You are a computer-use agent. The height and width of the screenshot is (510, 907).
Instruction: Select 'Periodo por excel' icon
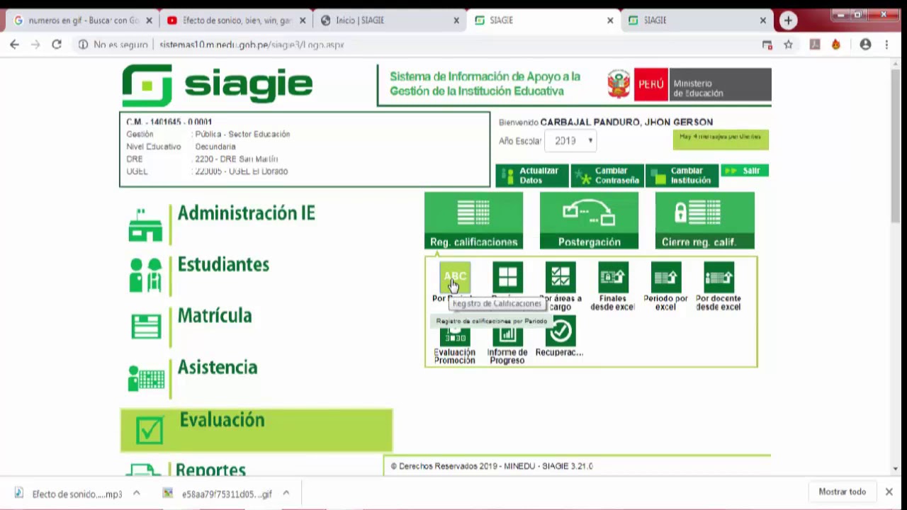click(665, 277)
